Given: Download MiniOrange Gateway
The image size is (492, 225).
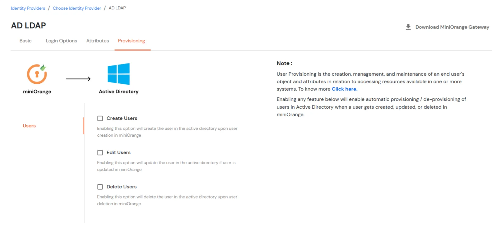Looking at the screenshot, I should pyautogui.click(x=452, y=27).
